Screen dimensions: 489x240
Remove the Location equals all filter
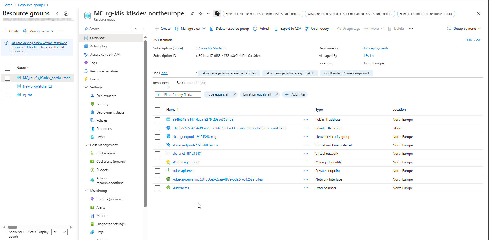[x=277, y=94]
